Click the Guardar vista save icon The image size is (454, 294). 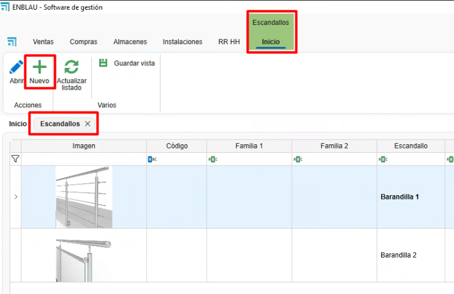[x=103, y=63]
